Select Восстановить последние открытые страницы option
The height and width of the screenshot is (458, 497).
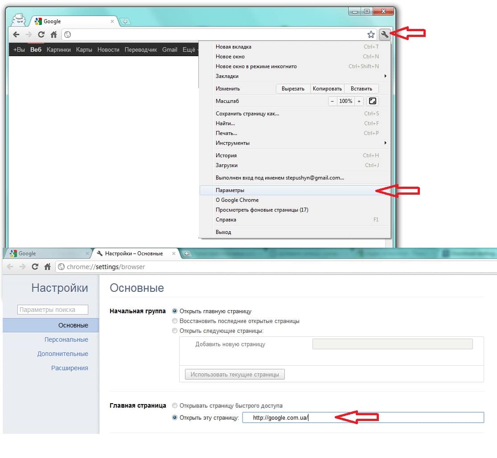pos(175,321)
